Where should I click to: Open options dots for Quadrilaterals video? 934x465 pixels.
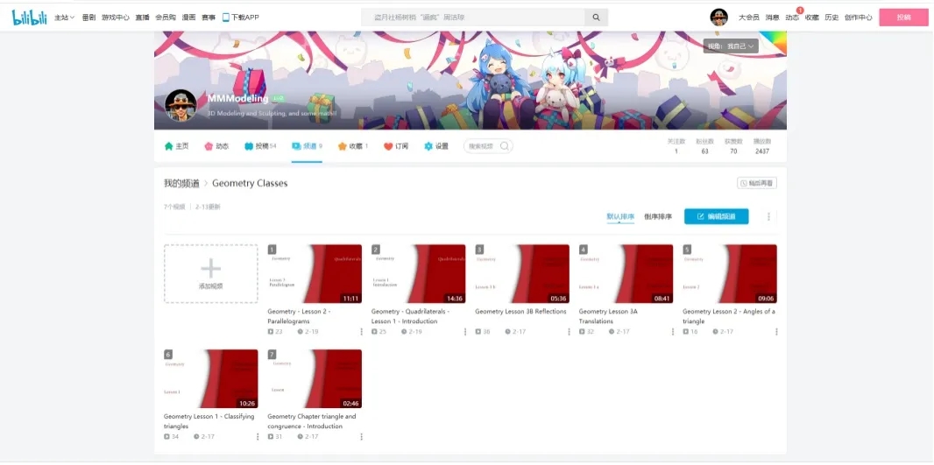click(x=464, y=332)
